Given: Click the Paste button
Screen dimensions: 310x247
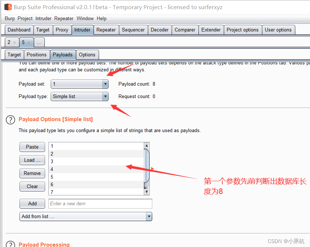Looking at the screenshot, I should 32,147.
